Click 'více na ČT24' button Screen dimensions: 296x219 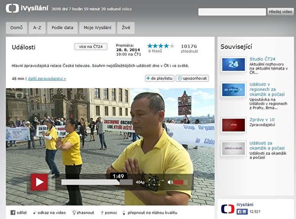tap(91, 47)
